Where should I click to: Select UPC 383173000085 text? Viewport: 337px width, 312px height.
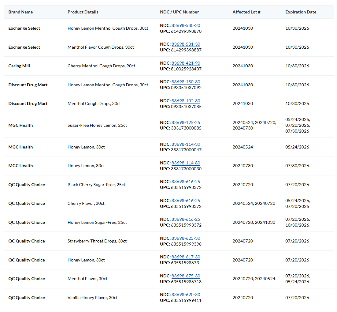pos(181,128)
